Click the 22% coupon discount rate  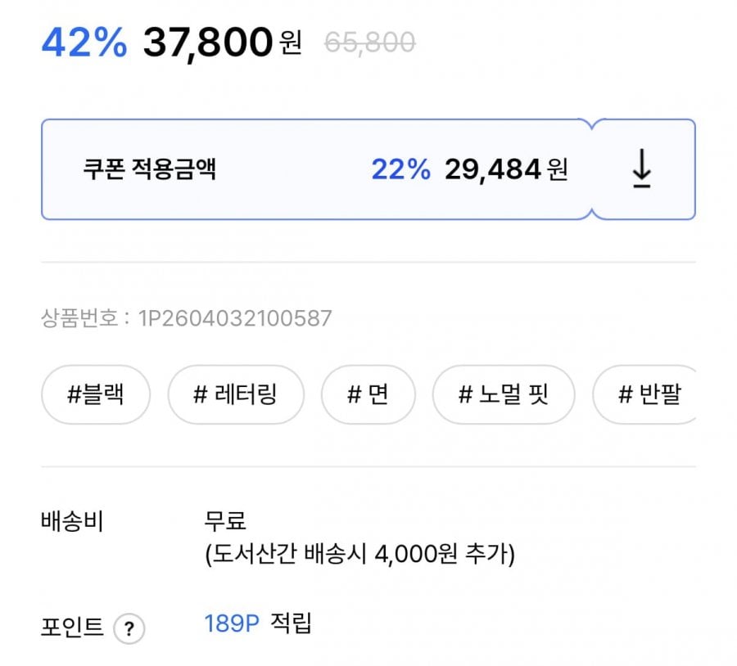(x=400, y=169)
